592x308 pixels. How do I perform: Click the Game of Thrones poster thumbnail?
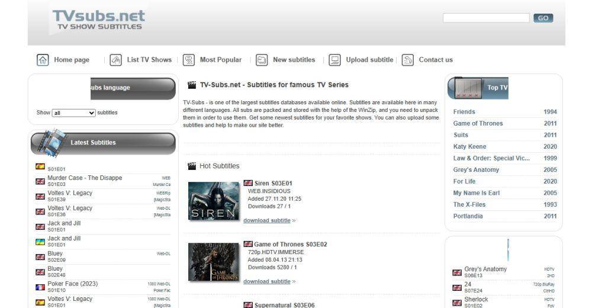pyautogui.click(x=214, y=262)
